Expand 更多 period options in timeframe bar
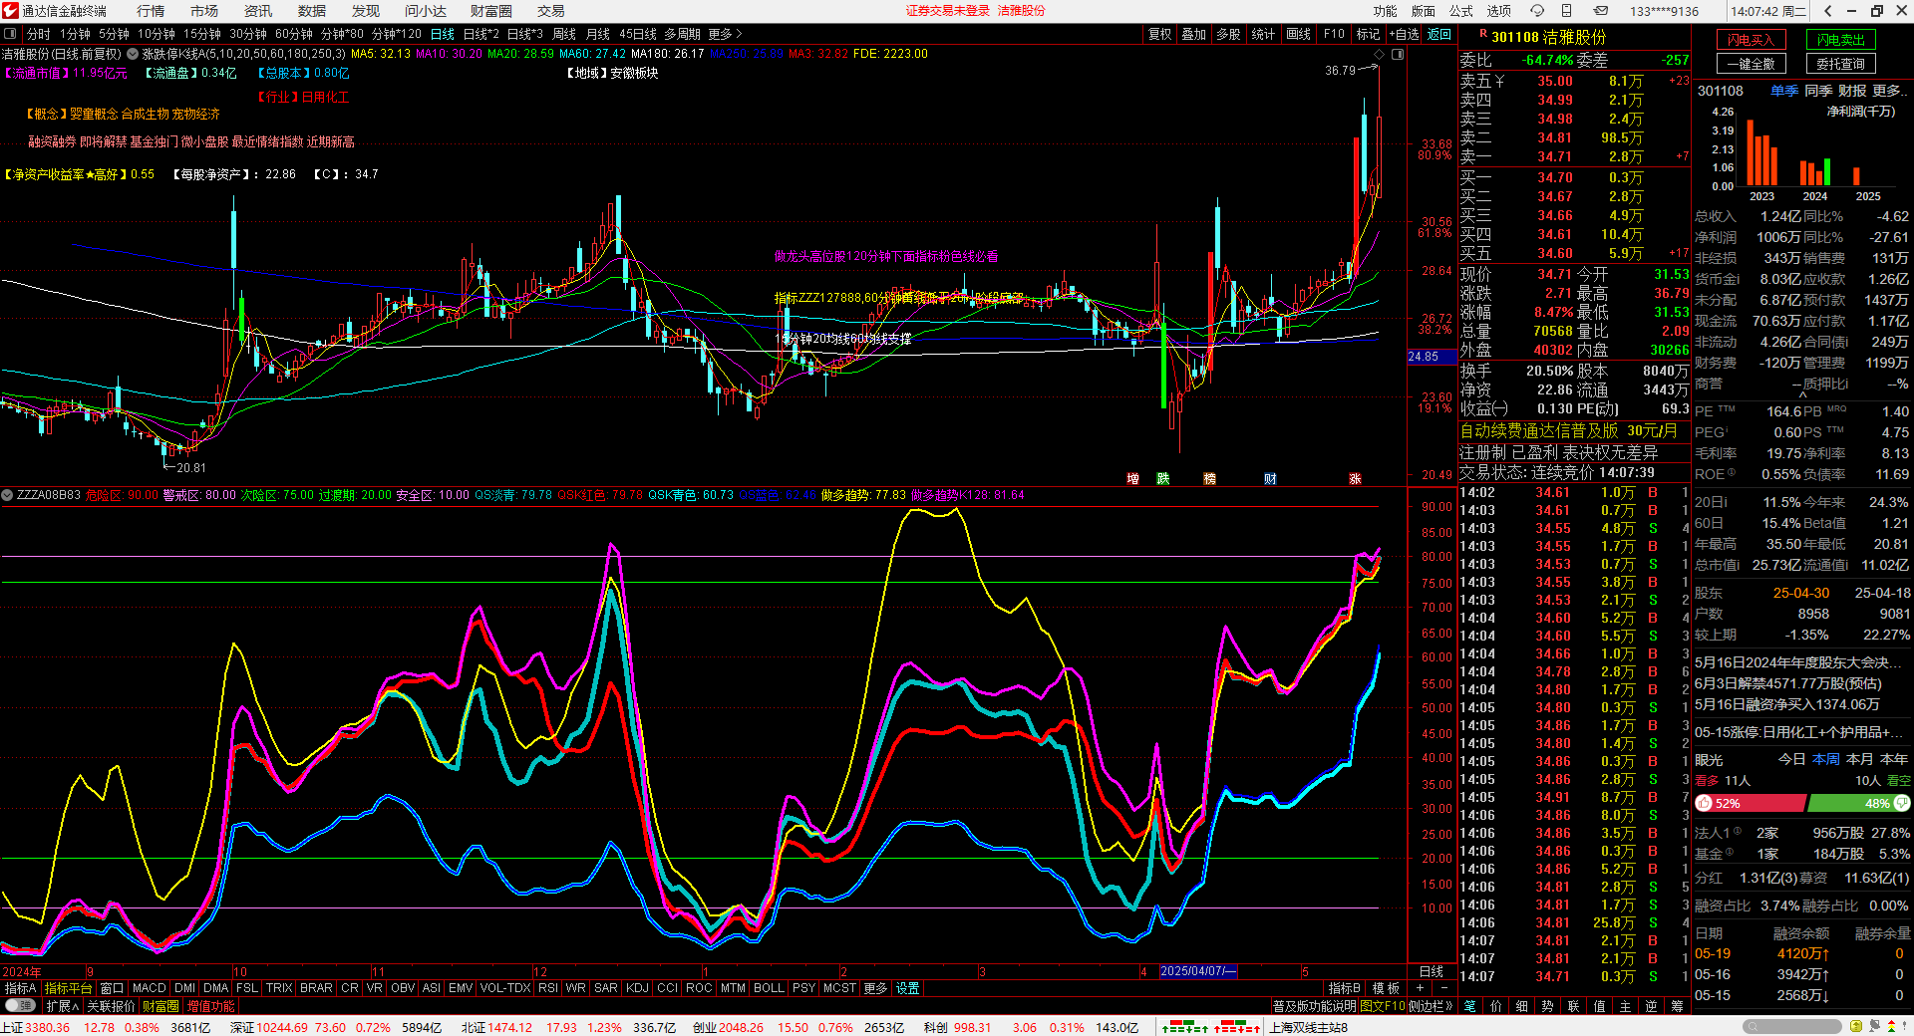Viewport: 1914px width, 1036px height. click(x=725, y=34)
